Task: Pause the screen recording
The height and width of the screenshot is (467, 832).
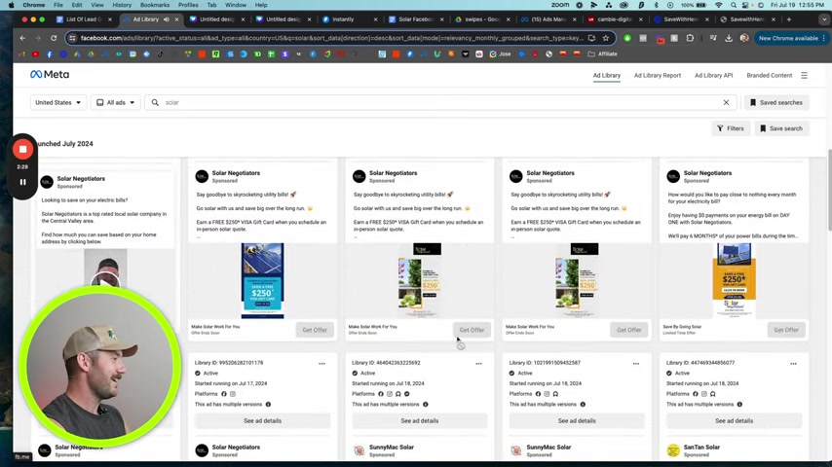Action: [22, 182]
